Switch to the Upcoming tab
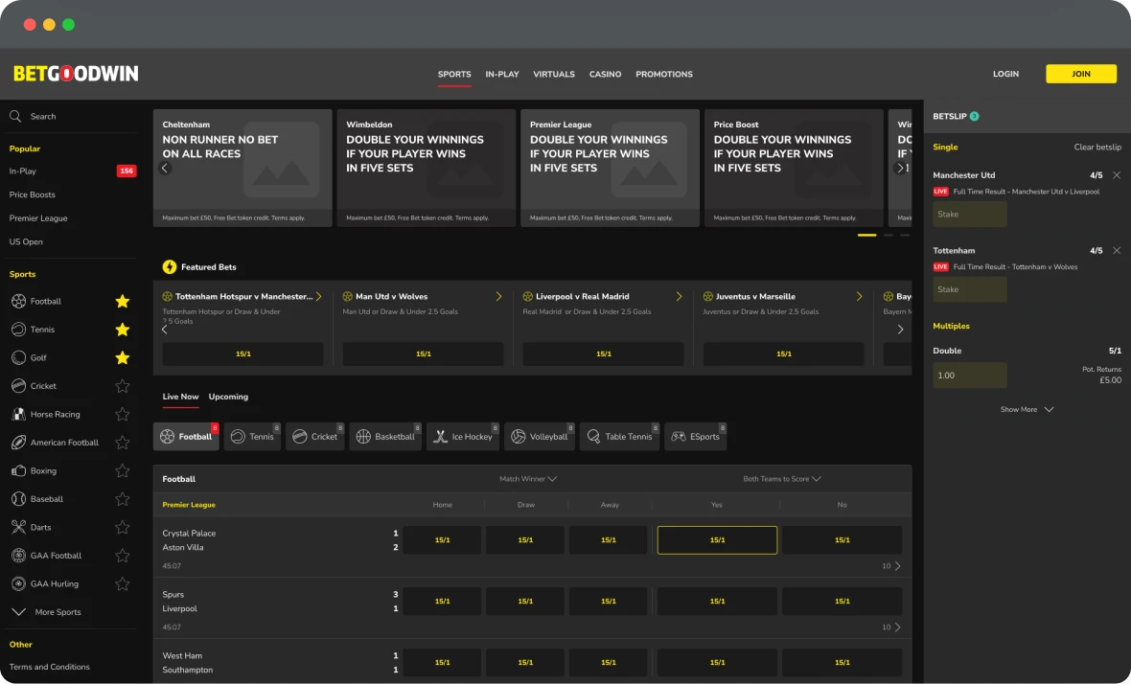Viewport: 1131px width, 684px height. pos(228,397)
